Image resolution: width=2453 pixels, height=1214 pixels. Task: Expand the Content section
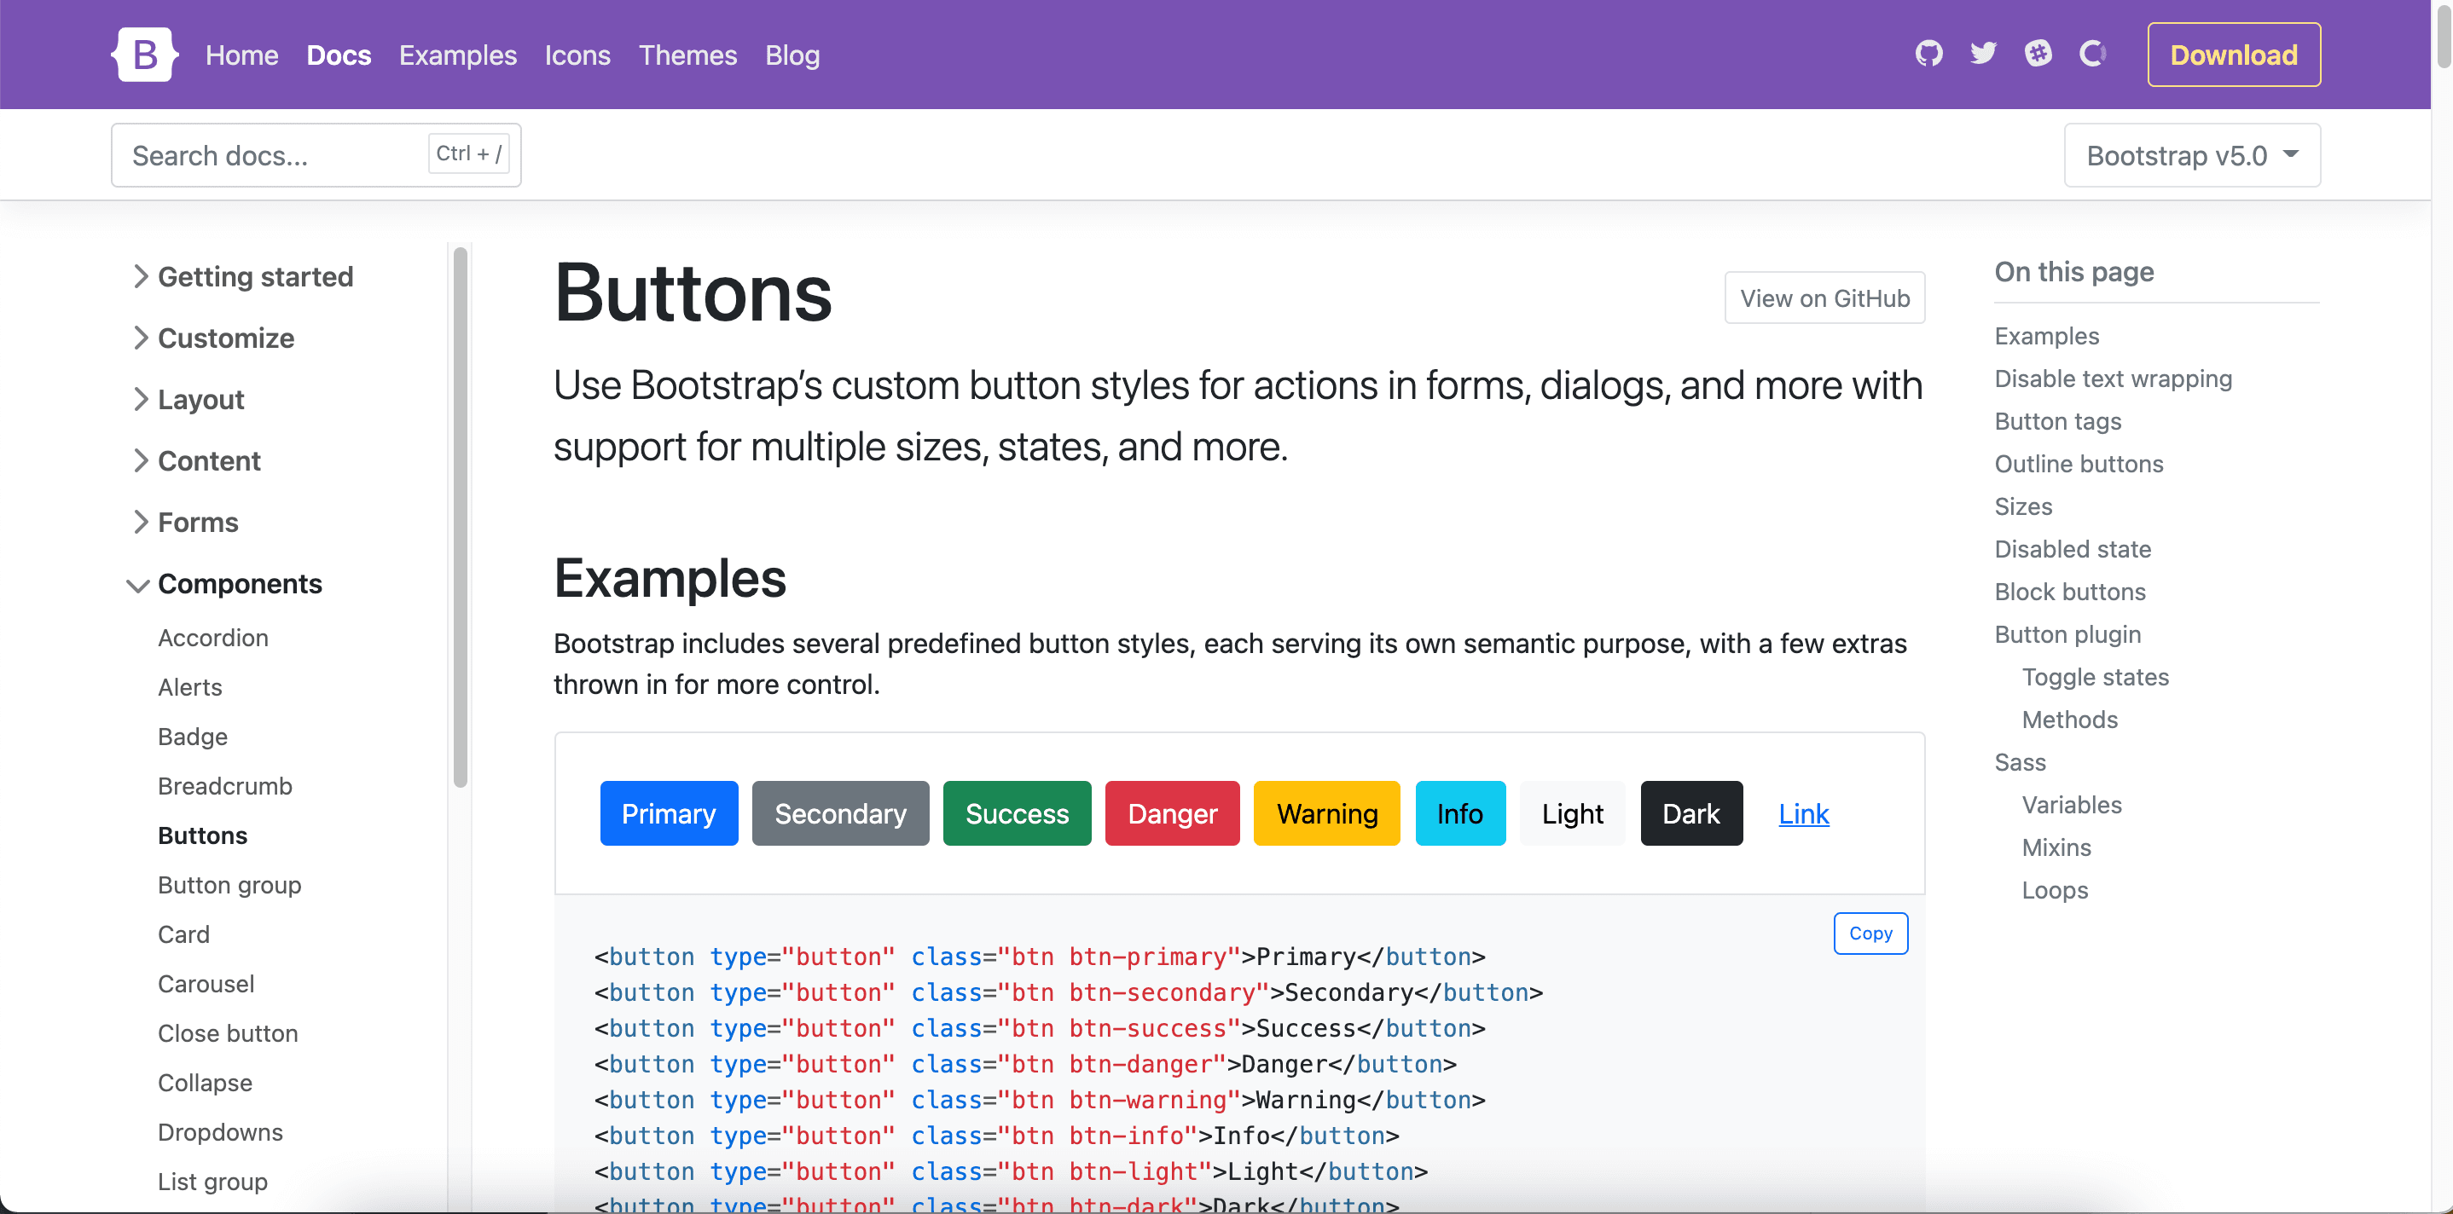[x=195, y=461]
